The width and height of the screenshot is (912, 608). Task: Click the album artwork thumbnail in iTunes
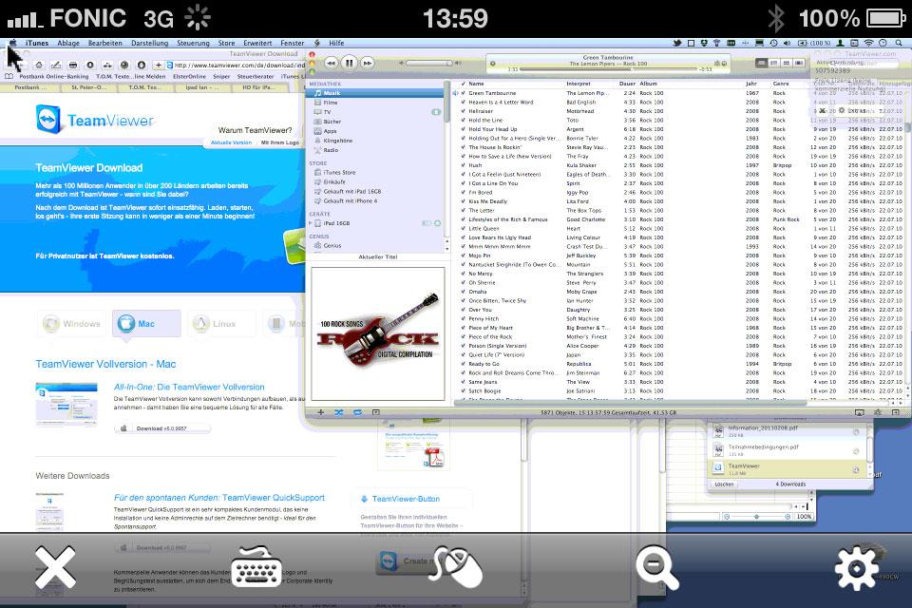(378, 334)
